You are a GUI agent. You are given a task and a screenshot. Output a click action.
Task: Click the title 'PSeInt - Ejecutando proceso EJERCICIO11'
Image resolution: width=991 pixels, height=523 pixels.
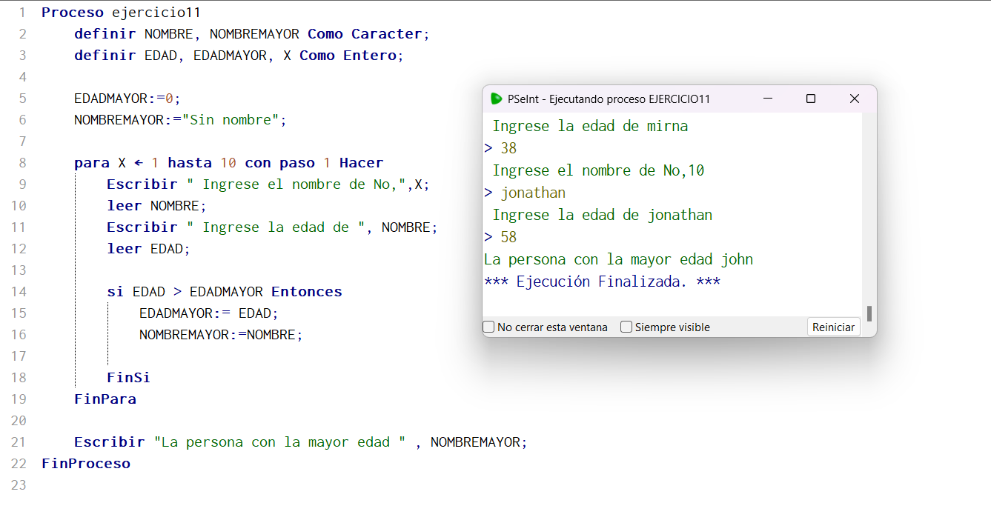[x=609, y=99]
